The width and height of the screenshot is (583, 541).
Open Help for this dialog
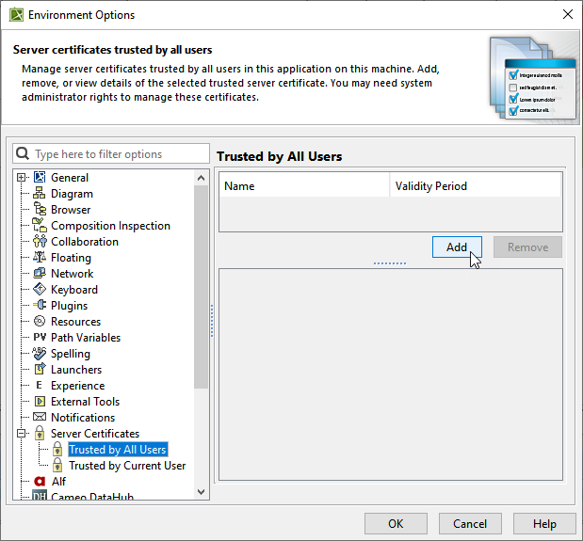coord(544,523)
